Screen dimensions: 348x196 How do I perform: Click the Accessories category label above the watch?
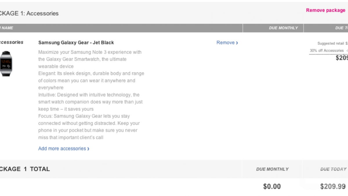[12, 42]
